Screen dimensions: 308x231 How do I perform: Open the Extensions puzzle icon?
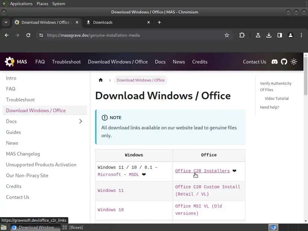click(242, 35)
